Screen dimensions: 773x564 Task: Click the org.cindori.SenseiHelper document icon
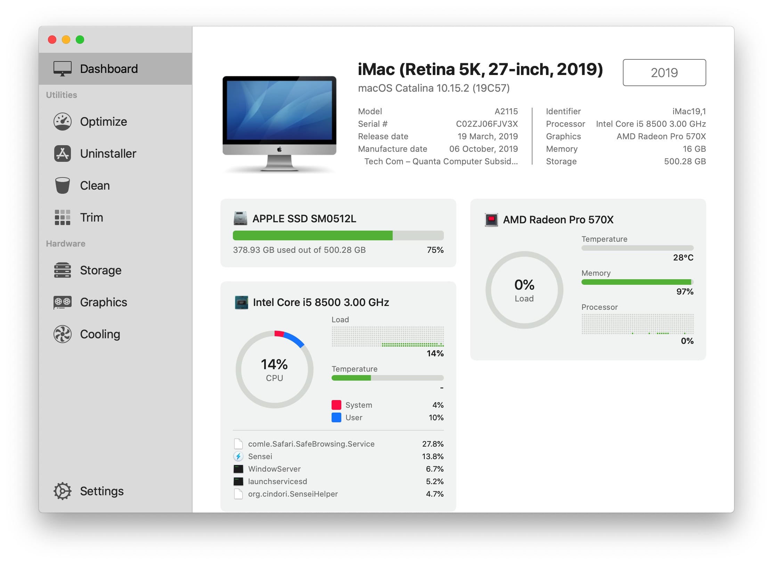tap(238, 494)
